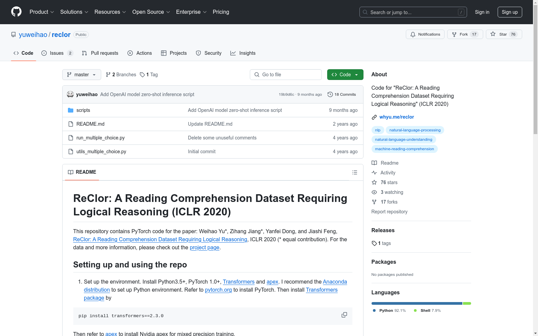This screenshot has height=336, width=538.
Task: Open the commit hash 19b9d6c
Action: pos(286,94)
